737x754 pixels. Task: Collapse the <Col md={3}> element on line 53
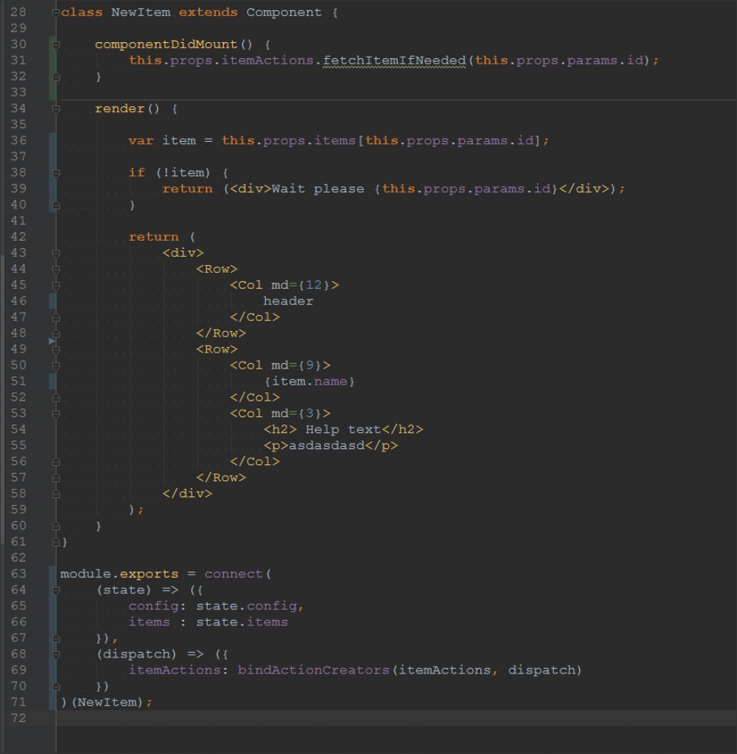(56, 414)
